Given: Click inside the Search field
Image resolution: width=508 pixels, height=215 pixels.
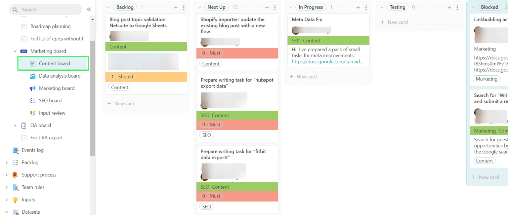Looking at the screenshot, I should click(x=46, y=9).
